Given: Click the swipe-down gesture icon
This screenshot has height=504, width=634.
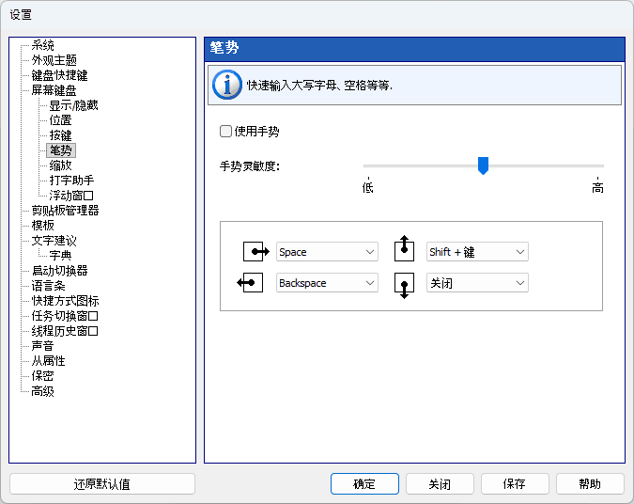Looking at the screenshot, I should (404, 286).
